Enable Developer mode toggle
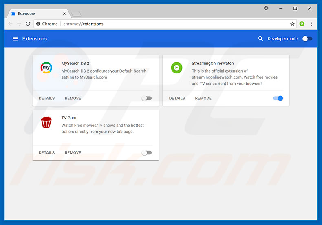This screenshot has width=322, height=225. tap(307, 39)
